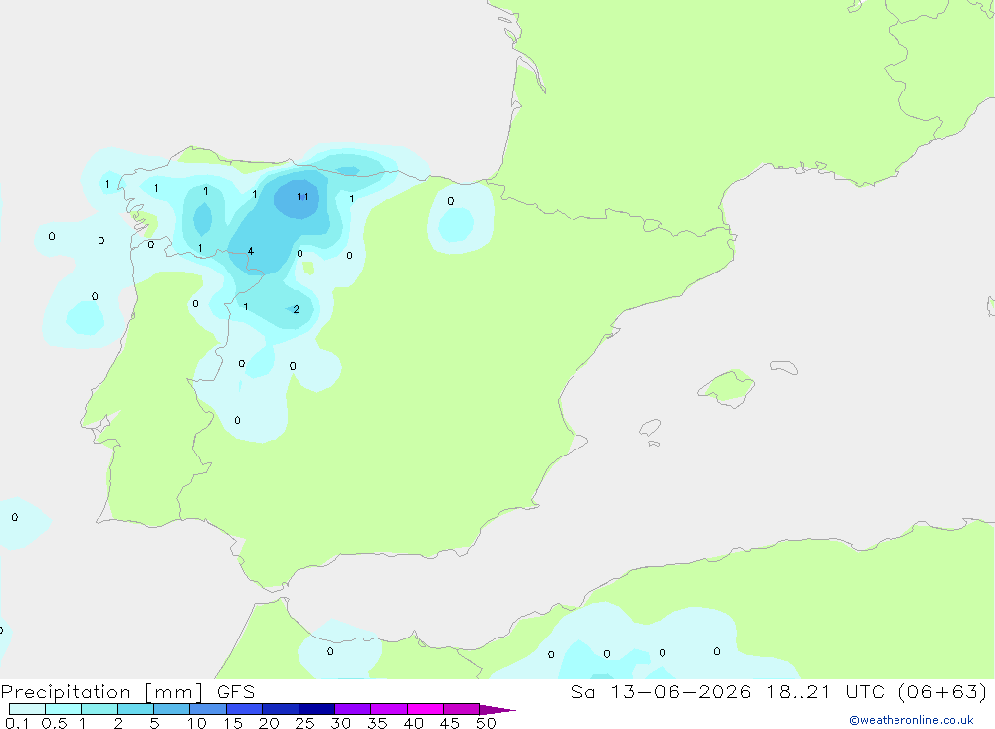The image size is (995, 729).
Task: Click the 0.5–1 mm legend color box
Action: pos(64,709)
